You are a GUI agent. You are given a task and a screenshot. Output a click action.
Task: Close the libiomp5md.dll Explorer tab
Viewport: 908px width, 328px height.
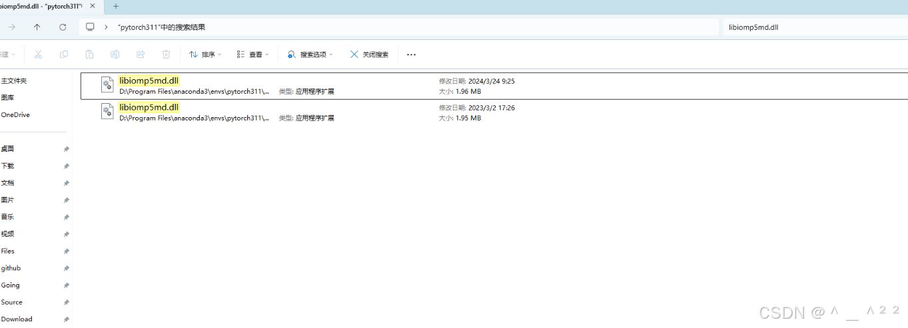(93, 6)
